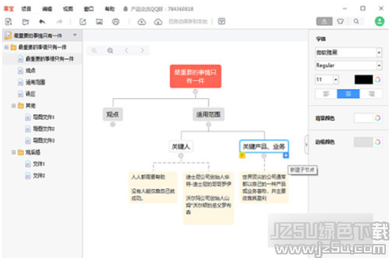Open the Regular font style dropdown
Viewport: 390px width, 258px height.
[x=349, y=65]
